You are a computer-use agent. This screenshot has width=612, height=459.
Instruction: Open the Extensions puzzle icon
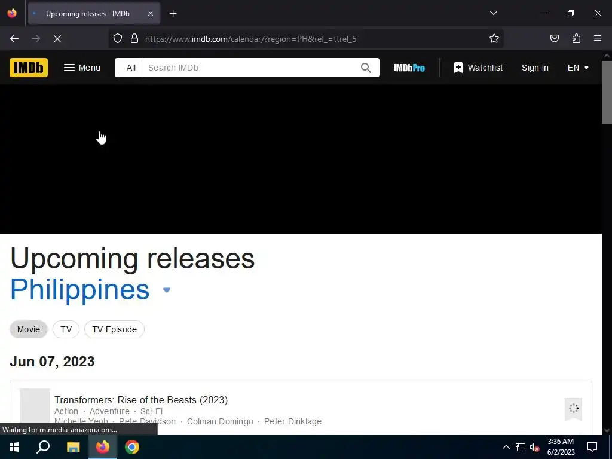coord(576,39)
